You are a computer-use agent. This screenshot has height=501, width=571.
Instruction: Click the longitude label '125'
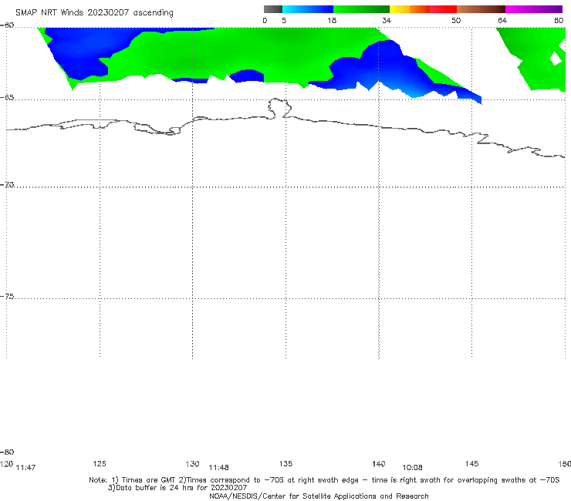(x=100, y=463)
